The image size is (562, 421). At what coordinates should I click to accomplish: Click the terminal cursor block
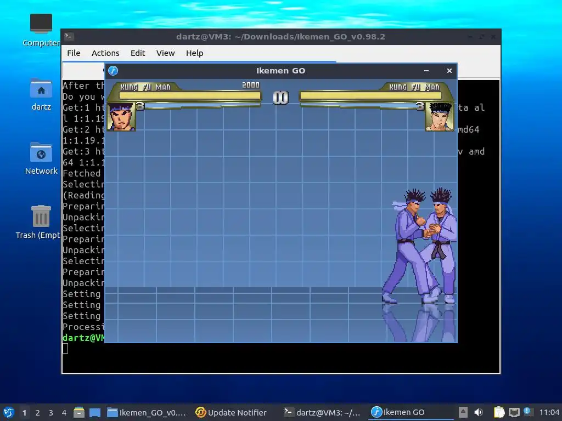pyautogui.click(x=65, y=348)
